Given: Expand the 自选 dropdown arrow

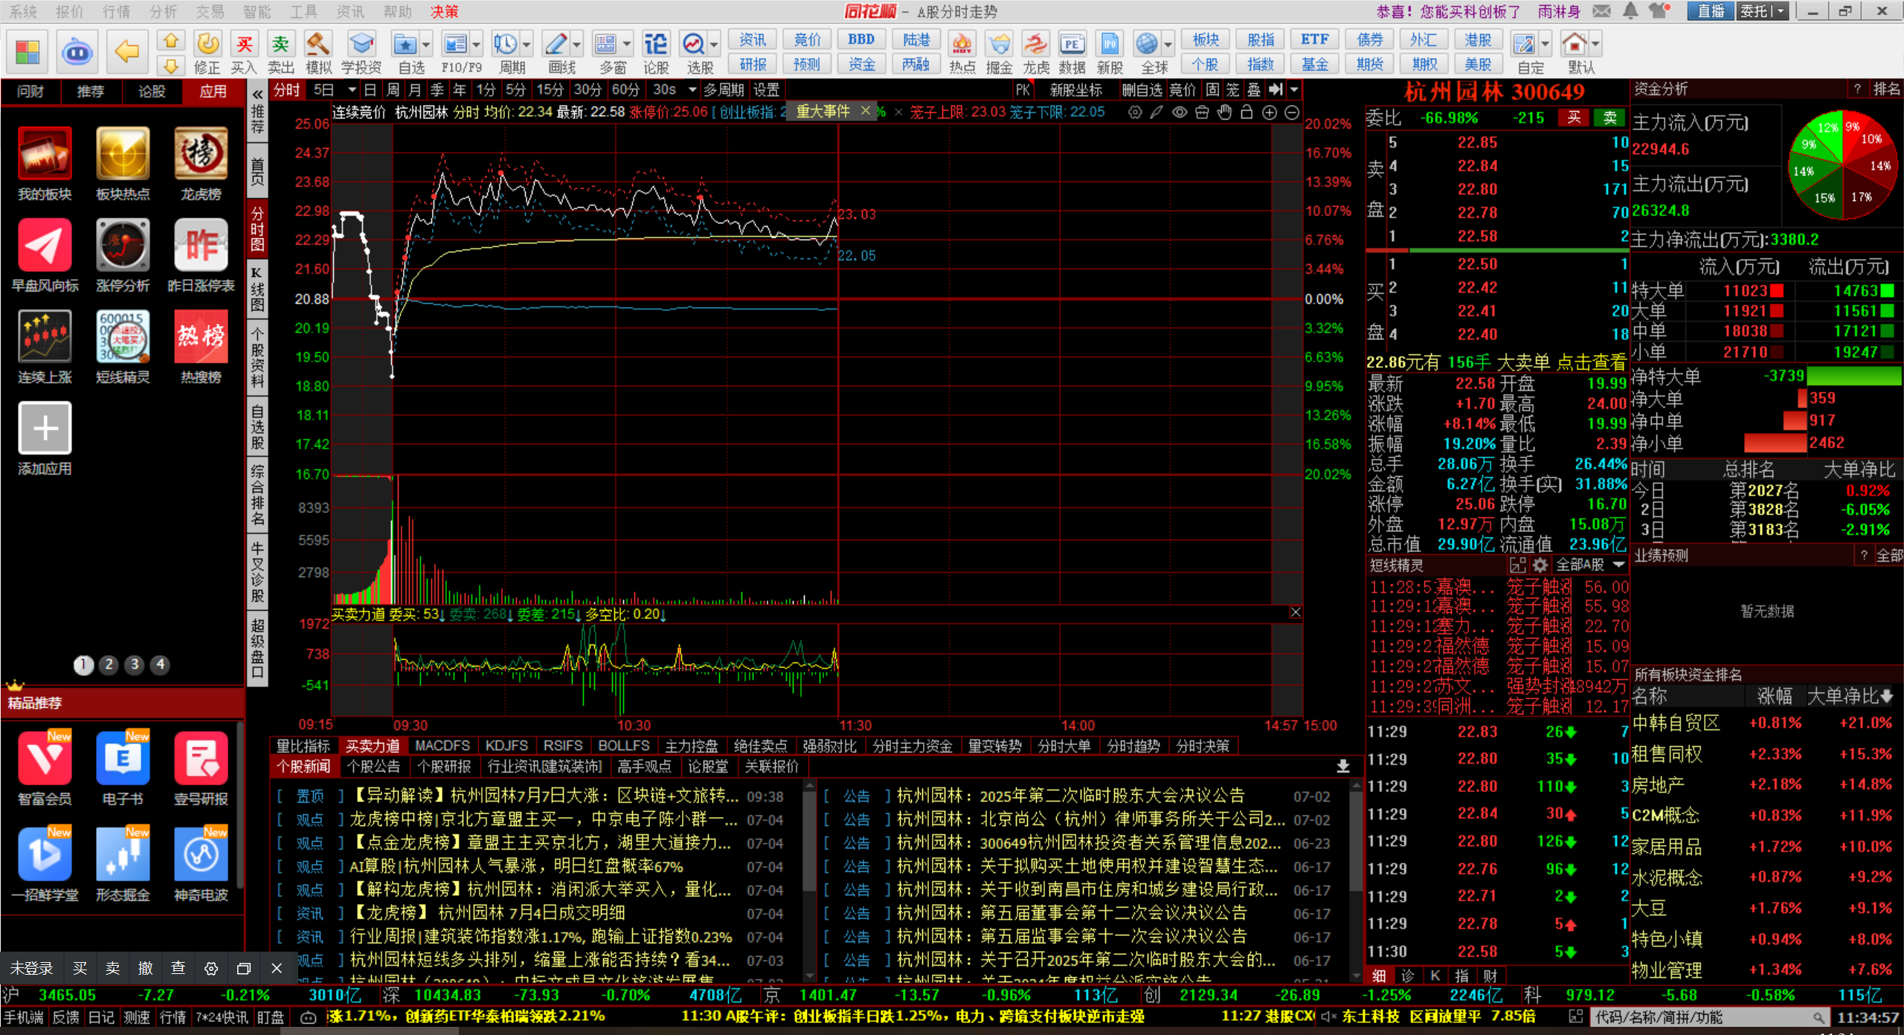Looking at the screenshot, I should 426,45.
